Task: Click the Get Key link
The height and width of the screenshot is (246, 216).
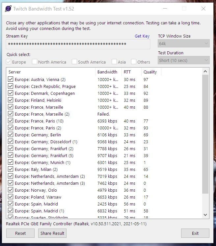Action: point(142,36)
